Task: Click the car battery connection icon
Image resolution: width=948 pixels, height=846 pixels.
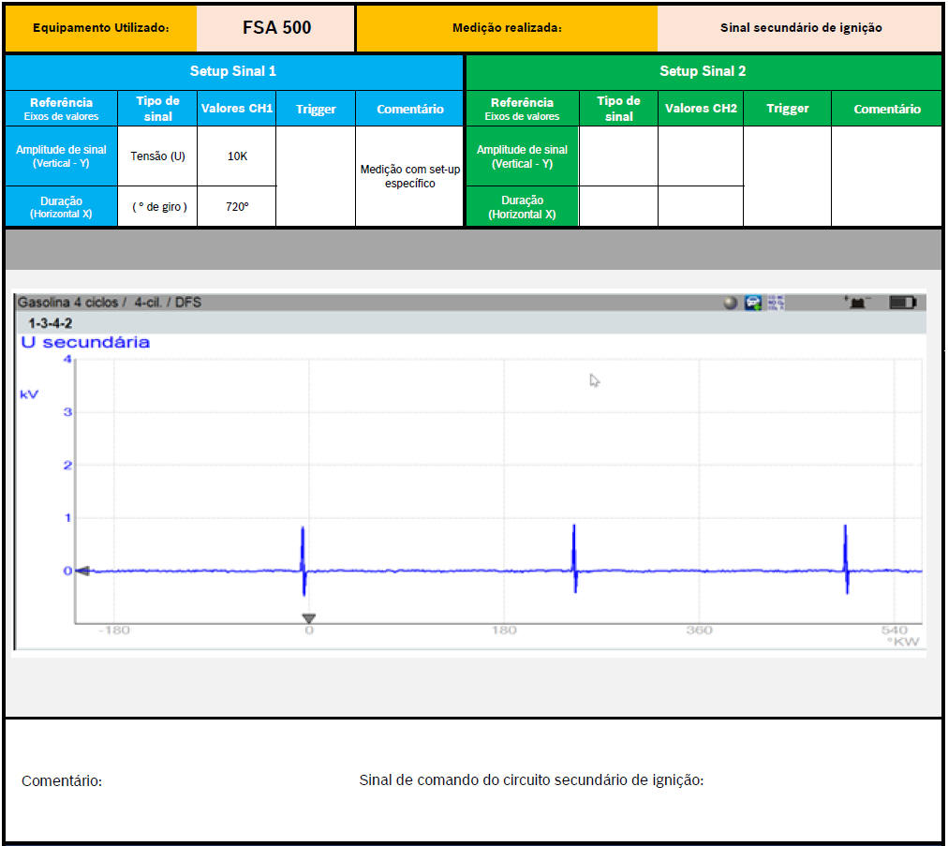Action: click(857, 302)
